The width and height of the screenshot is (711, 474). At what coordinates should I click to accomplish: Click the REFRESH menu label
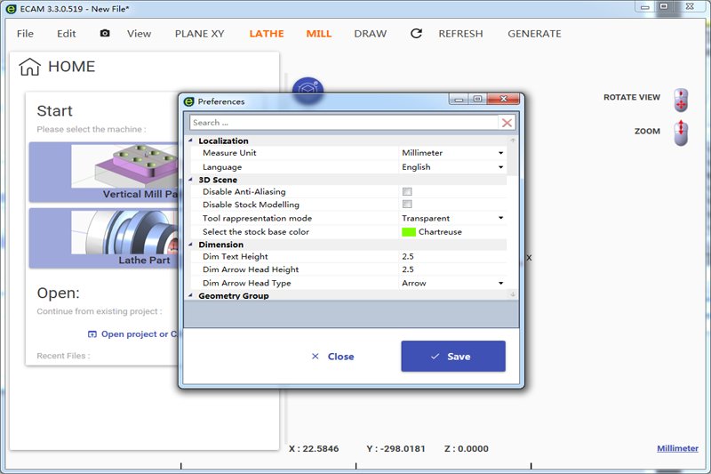tap(460, 34)
